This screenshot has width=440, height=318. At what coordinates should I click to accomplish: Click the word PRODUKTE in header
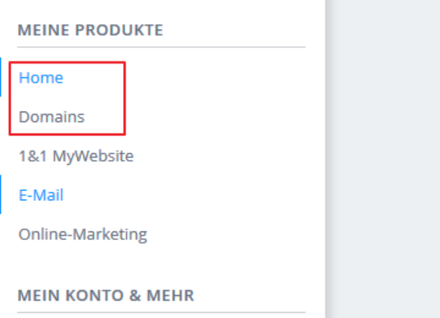coord(119,30)
